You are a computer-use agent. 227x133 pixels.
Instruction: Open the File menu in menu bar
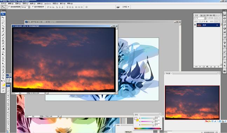point(4,3)
